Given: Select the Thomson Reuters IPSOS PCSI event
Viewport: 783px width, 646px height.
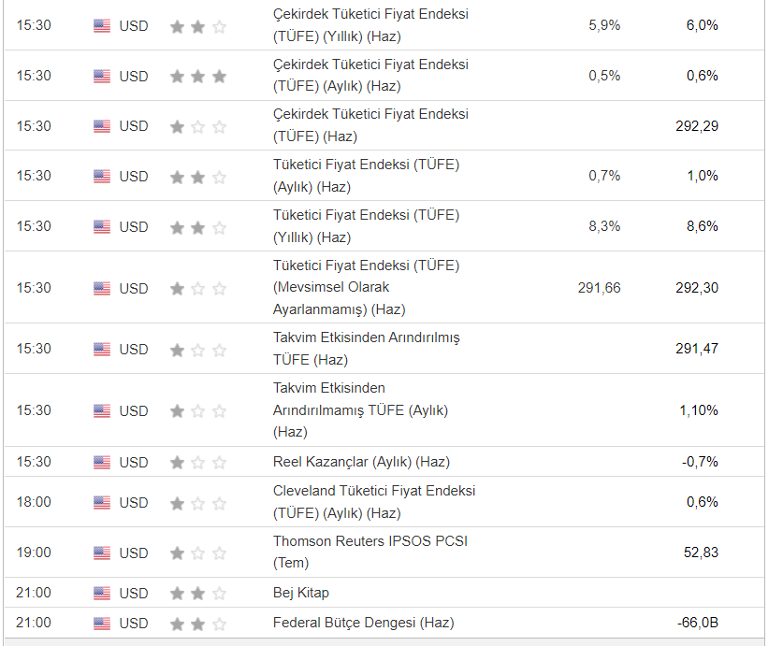Looking at the screenshot, I should click(x=370, y=541).
